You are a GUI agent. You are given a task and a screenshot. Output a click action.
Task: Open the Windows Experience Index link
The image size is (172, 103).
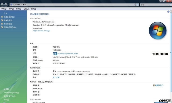point(68,54)
